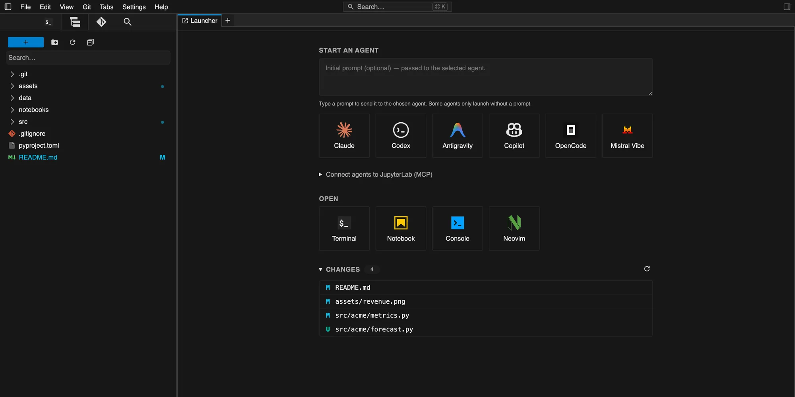Image resolution: width=795 pixels, height=397 pixels.
Task: Select the pyproject.toml file
Action: [88, 146]
